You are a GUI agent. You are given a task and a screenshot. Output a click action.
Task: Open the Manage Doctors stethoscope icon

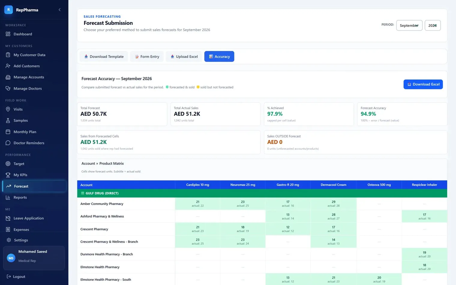(8, 88)
